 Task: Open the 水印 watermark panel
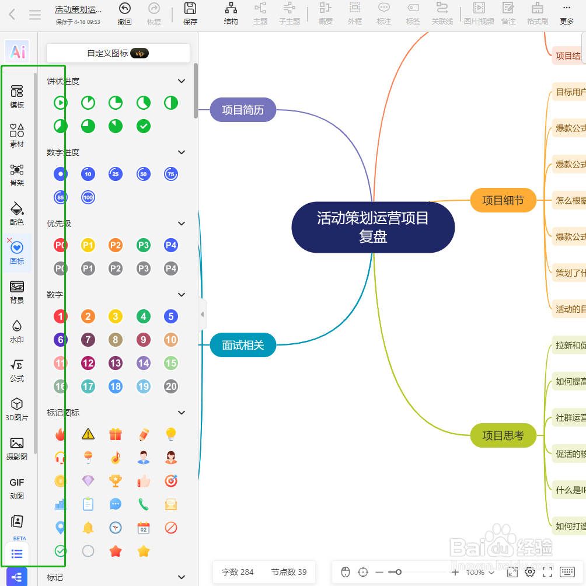(x=17, y=332)
